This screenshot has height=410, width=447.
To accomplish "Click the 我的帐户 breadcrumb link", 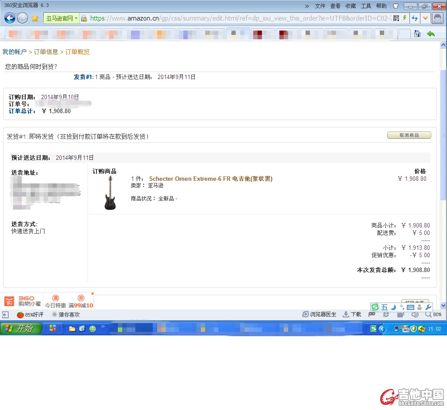I will tap(14, 52).
